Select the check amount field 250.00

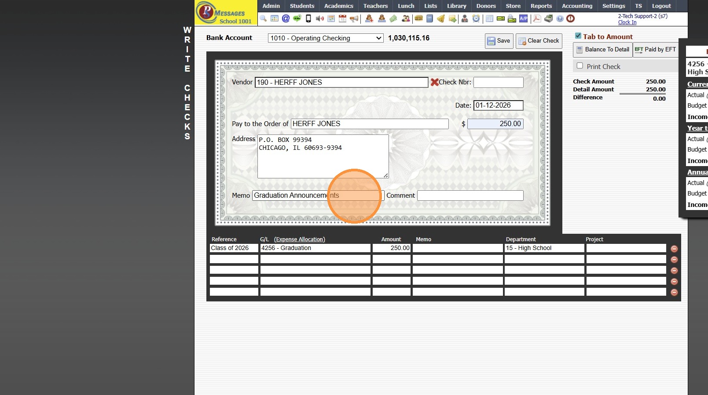[495, 124]
